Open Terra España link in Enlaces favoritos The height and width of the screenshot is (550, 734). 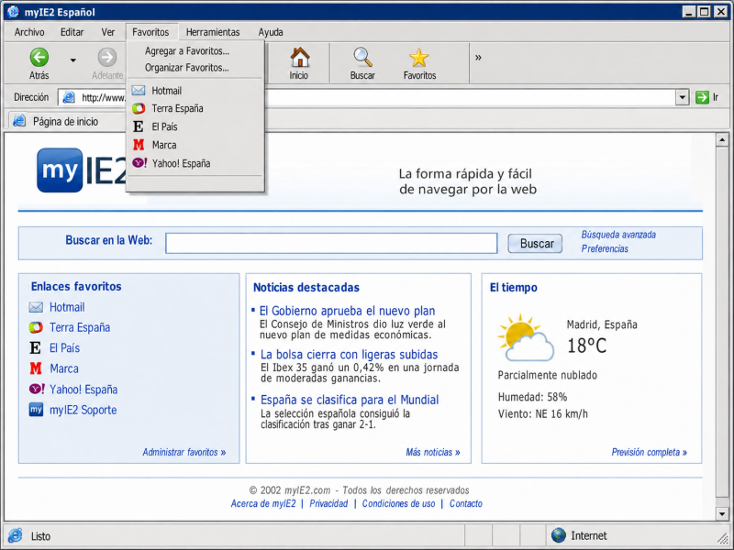pyautogui.click(x=80, y=327)
